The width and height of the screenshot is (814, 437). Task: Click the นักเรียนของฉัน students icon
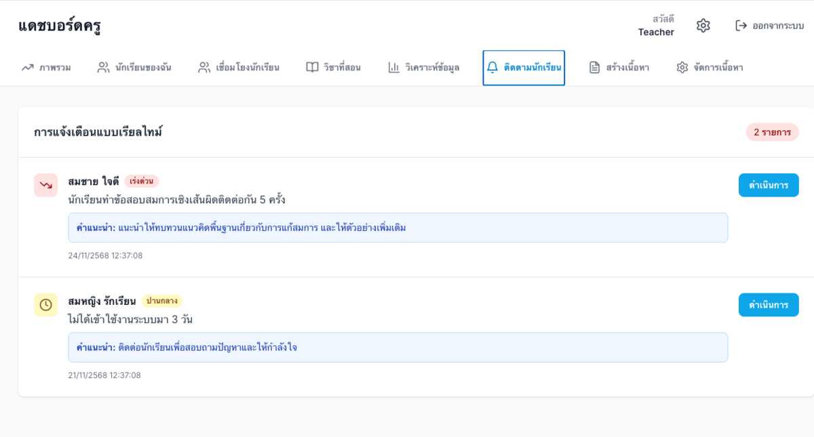click(x=103, y=67)
